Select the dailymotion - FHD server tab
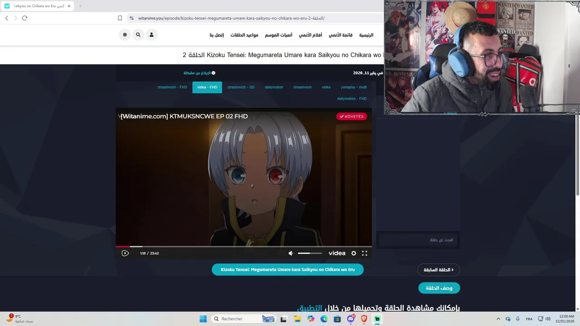The width and height of the screenshot is (580, 326). pos(352,99)
